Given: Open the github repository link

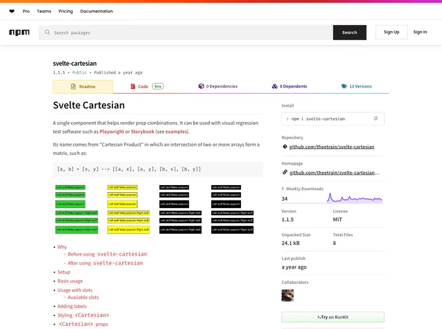Looking at the screenshot, I should pyautogui.click(x=331, y=147).
